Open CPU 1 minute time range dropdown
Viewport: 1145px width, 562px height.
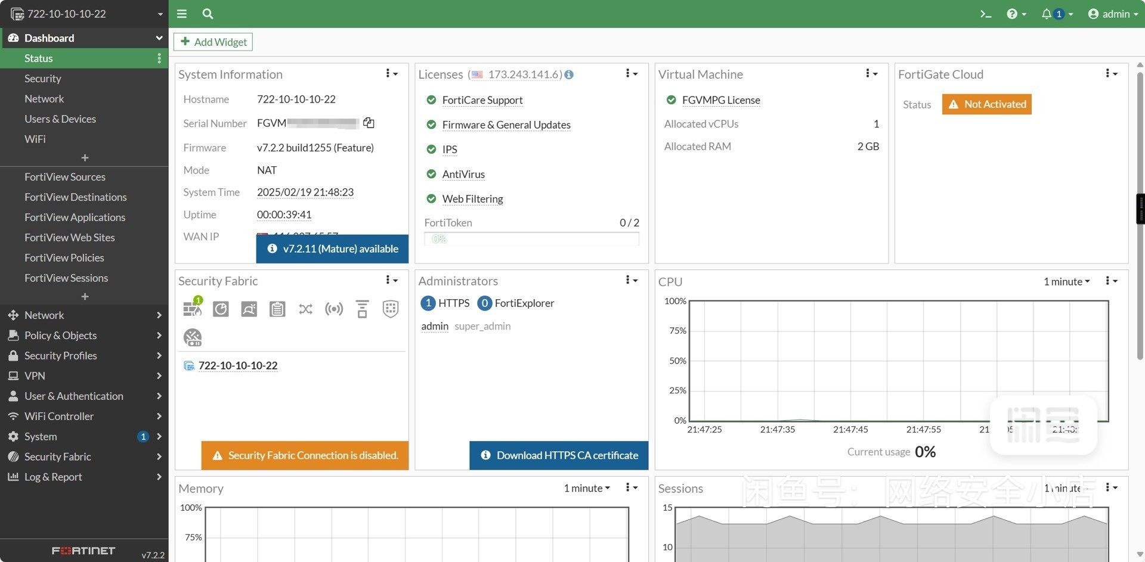point(1066,281)
